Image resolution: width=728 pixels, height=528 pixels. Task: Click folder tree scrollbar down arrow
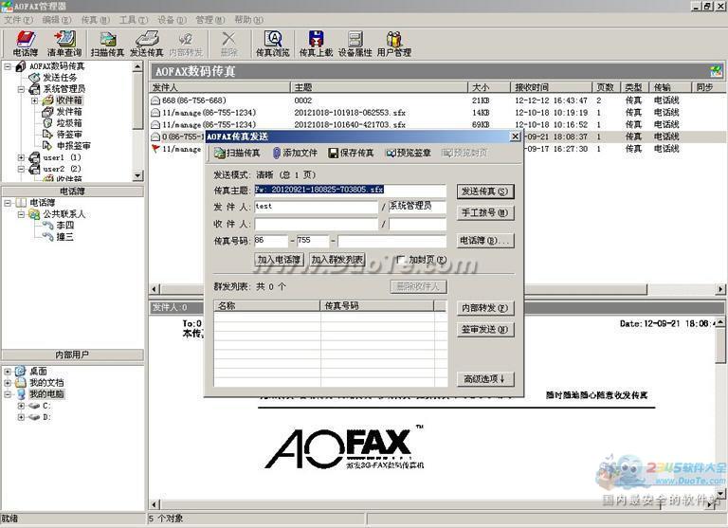pos(137,176)
